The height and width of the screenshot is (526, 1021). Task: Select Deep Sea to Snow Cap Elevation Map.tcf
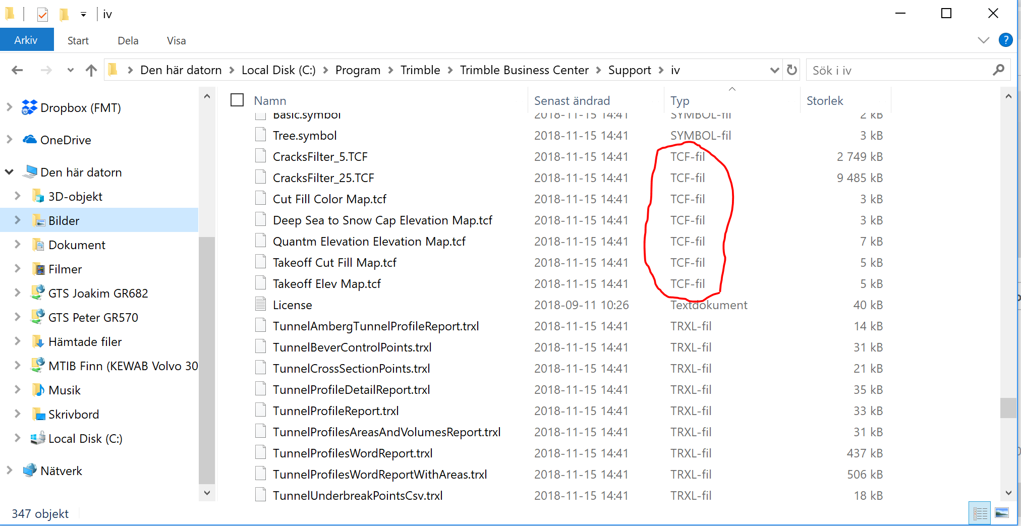click(382, 220)
